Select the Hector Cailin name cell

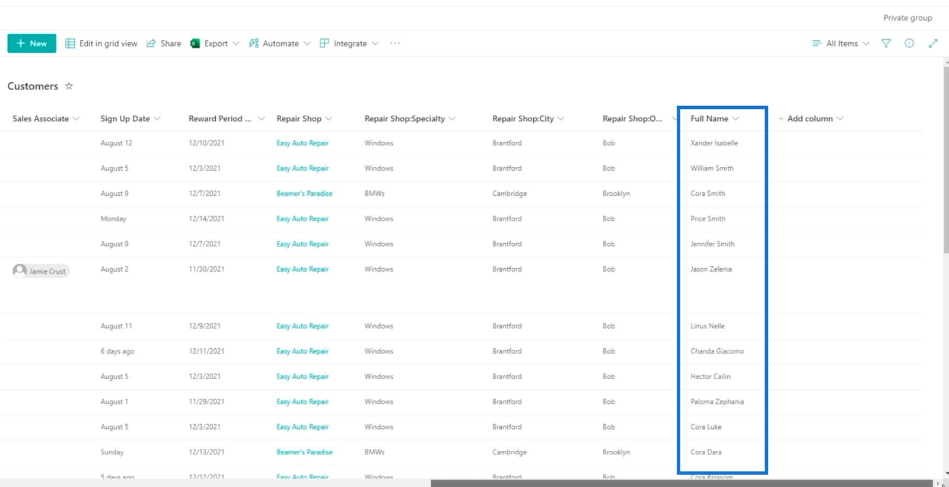pos(711,377)
